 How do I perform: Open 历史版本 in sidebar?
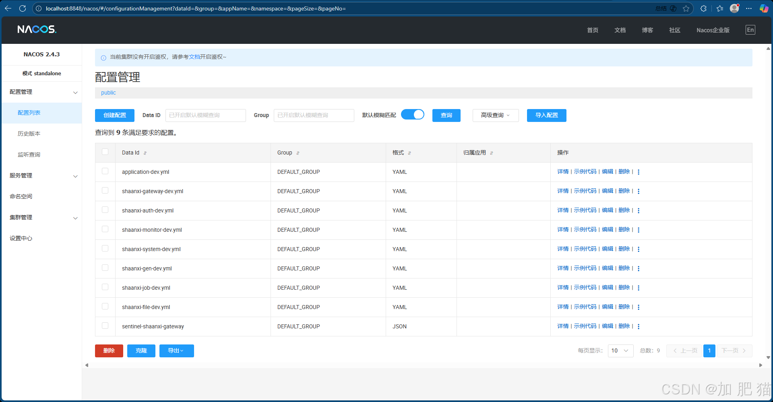[x=41, y=134]
